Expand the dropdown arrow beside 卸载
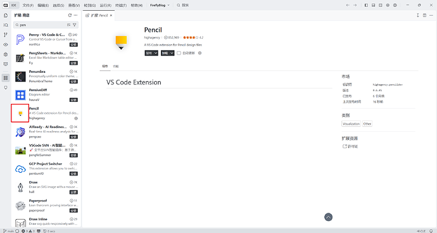Image resolution: width=437 pixels, height=233 pixels. [x=172, y=53]
